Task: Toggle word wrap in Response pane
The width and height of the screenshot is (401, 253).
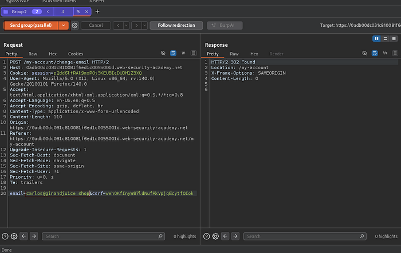Action: click(x=375, y=53)
